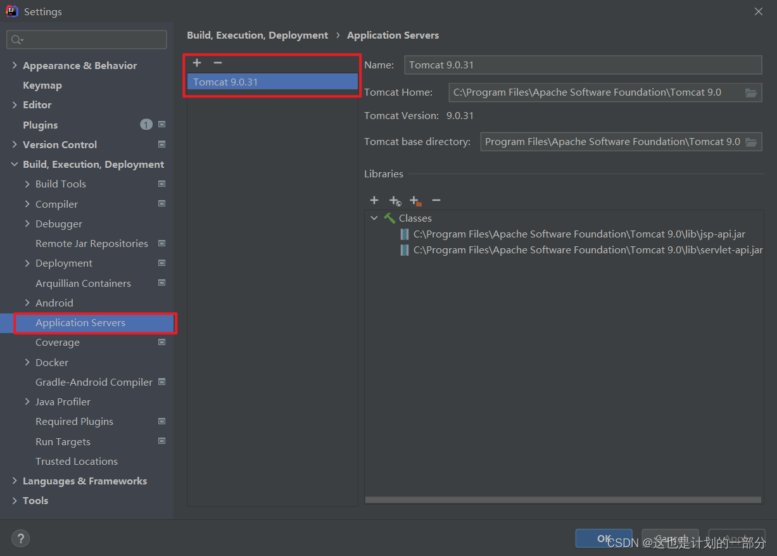Close the Settings dialog window
The width and height of the screenshot is (777, 556).
click(758, 11)
